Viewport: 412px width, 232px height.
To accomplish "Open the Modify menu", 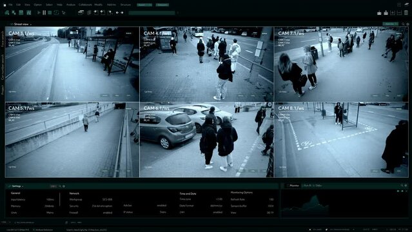I will pos(98,5).
